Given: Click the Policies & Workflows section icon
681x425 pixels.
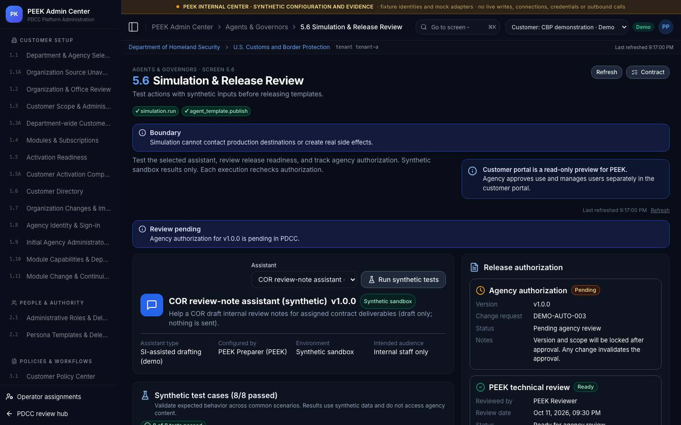Looking at the screenshot, I should 14,361.
